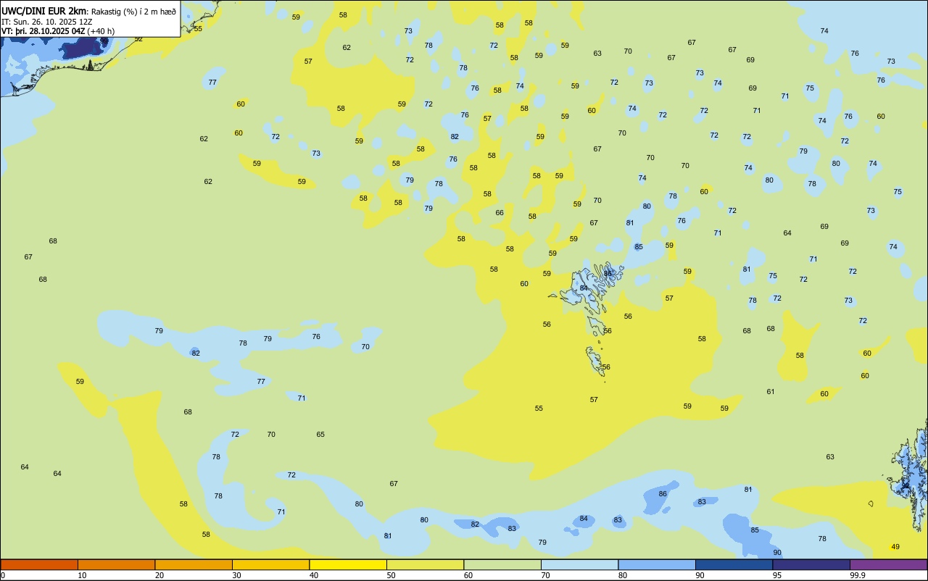Viewport: 928px width, 581px height.
Task: Click the 52 humidity value near the header
Action: pos(138,39)
